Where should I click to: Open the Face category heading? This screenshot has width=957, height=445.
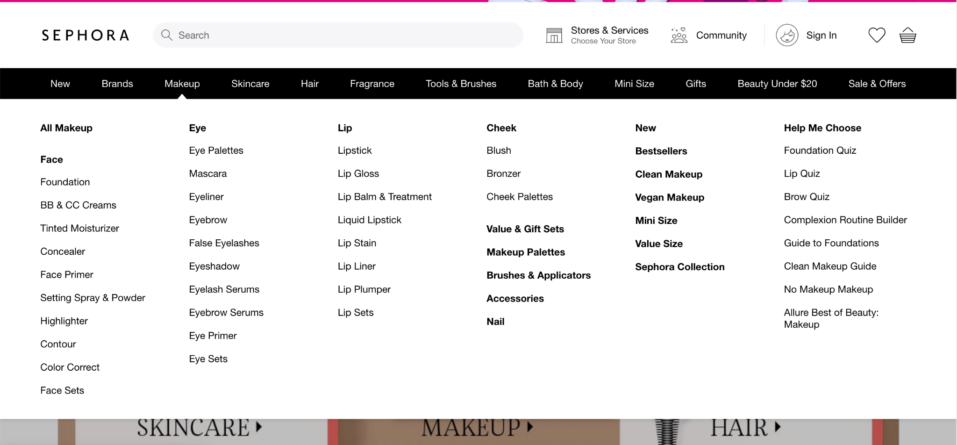click(51, 159)
